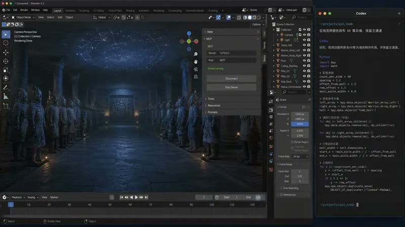Image resolution: width=405 pixels, height=227 pixels.
Task: Select the Transform tool
Action: (6, 78)
